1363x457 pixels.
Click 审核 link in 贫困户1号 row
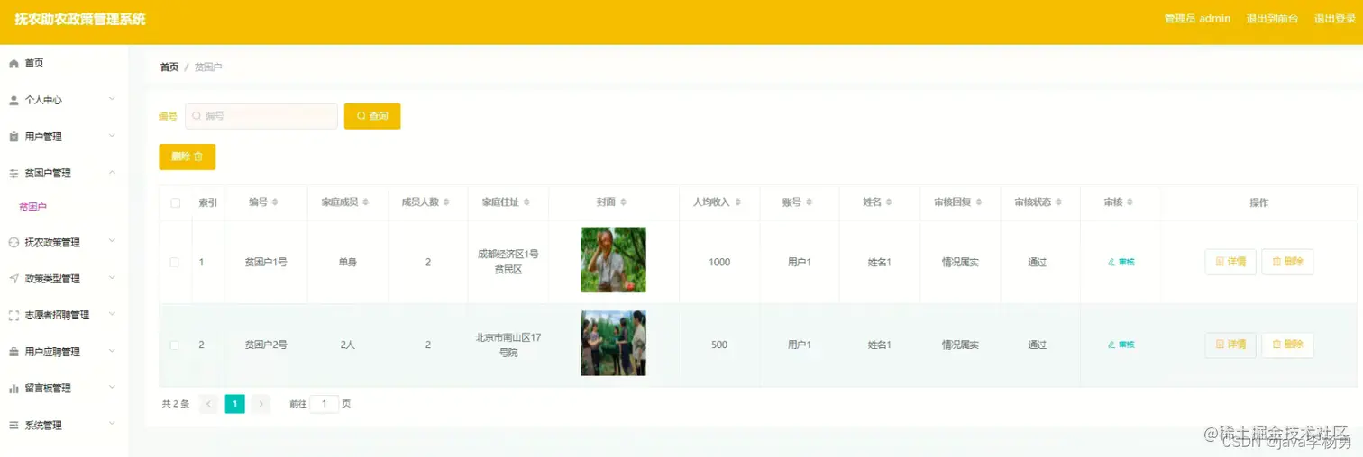[x=1121, y=262]
